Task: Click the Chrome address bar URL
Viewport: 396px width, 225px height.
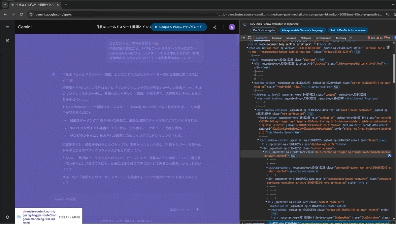Action: point(208,14)
